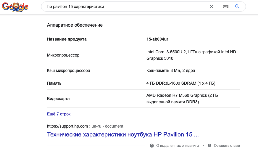
Task: Select the 'Название продукта' header cell
Action: [x=67, y=39]
